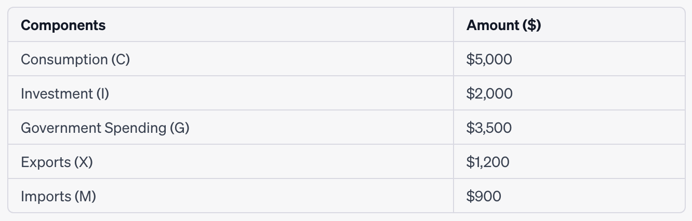
Task: Click the Components column header
Action: (231, 25)
